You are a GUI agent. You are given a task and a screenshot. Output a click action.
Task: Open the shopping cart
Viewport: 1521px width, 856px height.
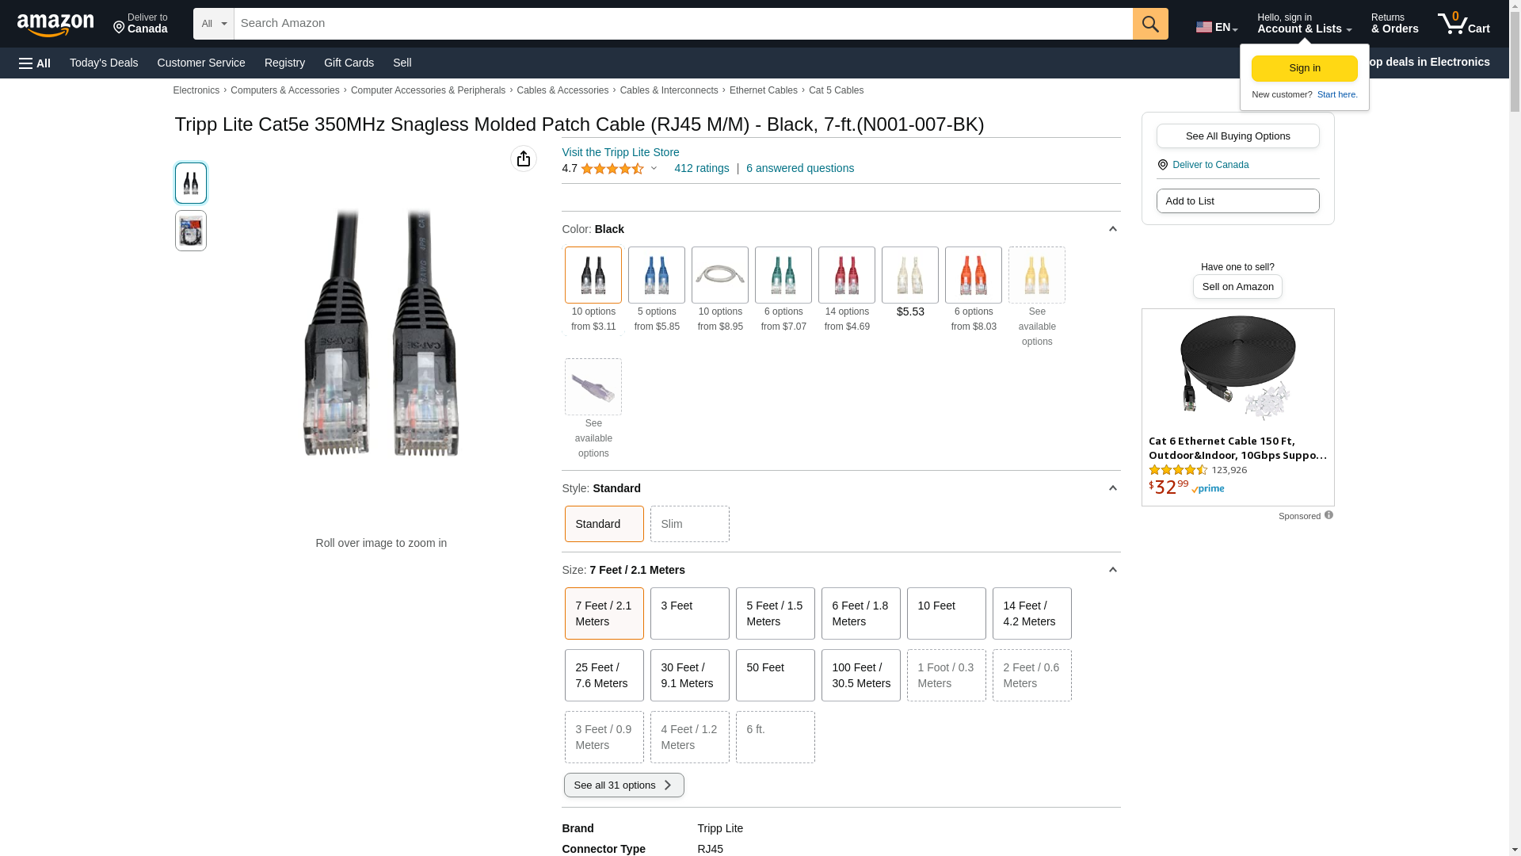pyautogui.click(x=1463, y=24)
